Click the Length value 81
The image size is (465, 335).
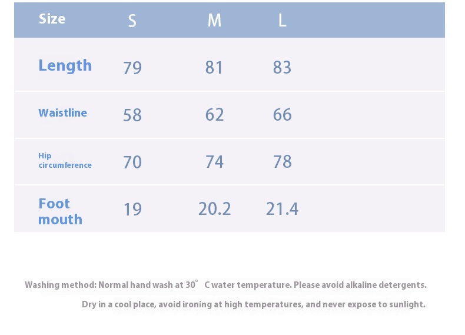214,68
